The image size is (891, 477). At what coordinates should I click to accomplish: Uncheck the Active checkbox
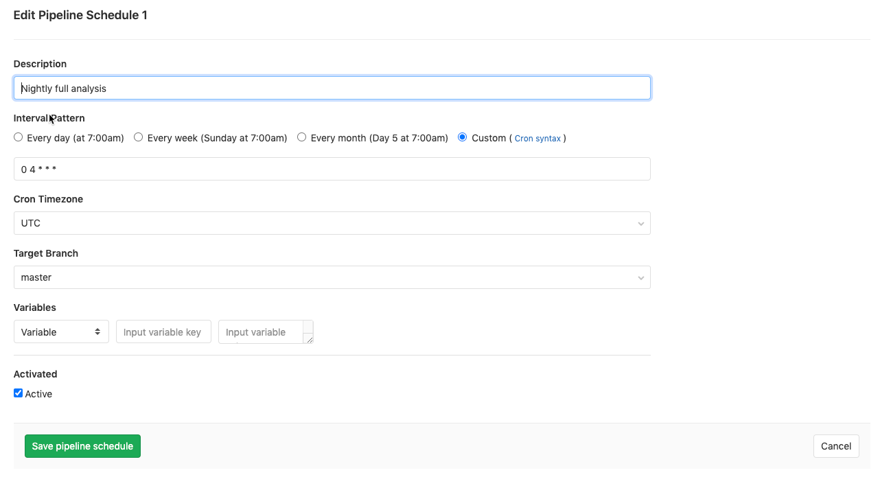click(18, 393)
